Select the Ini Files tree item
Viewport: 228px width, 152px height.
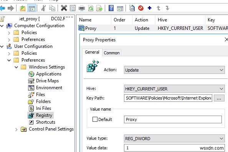(x=43, y=108)
